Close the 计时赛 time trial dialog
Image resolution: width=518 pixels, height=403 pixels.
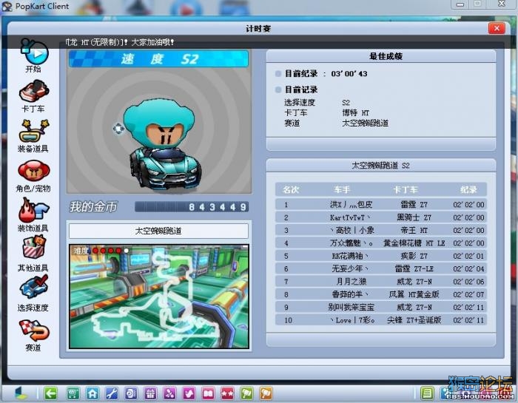coord(497,28)
